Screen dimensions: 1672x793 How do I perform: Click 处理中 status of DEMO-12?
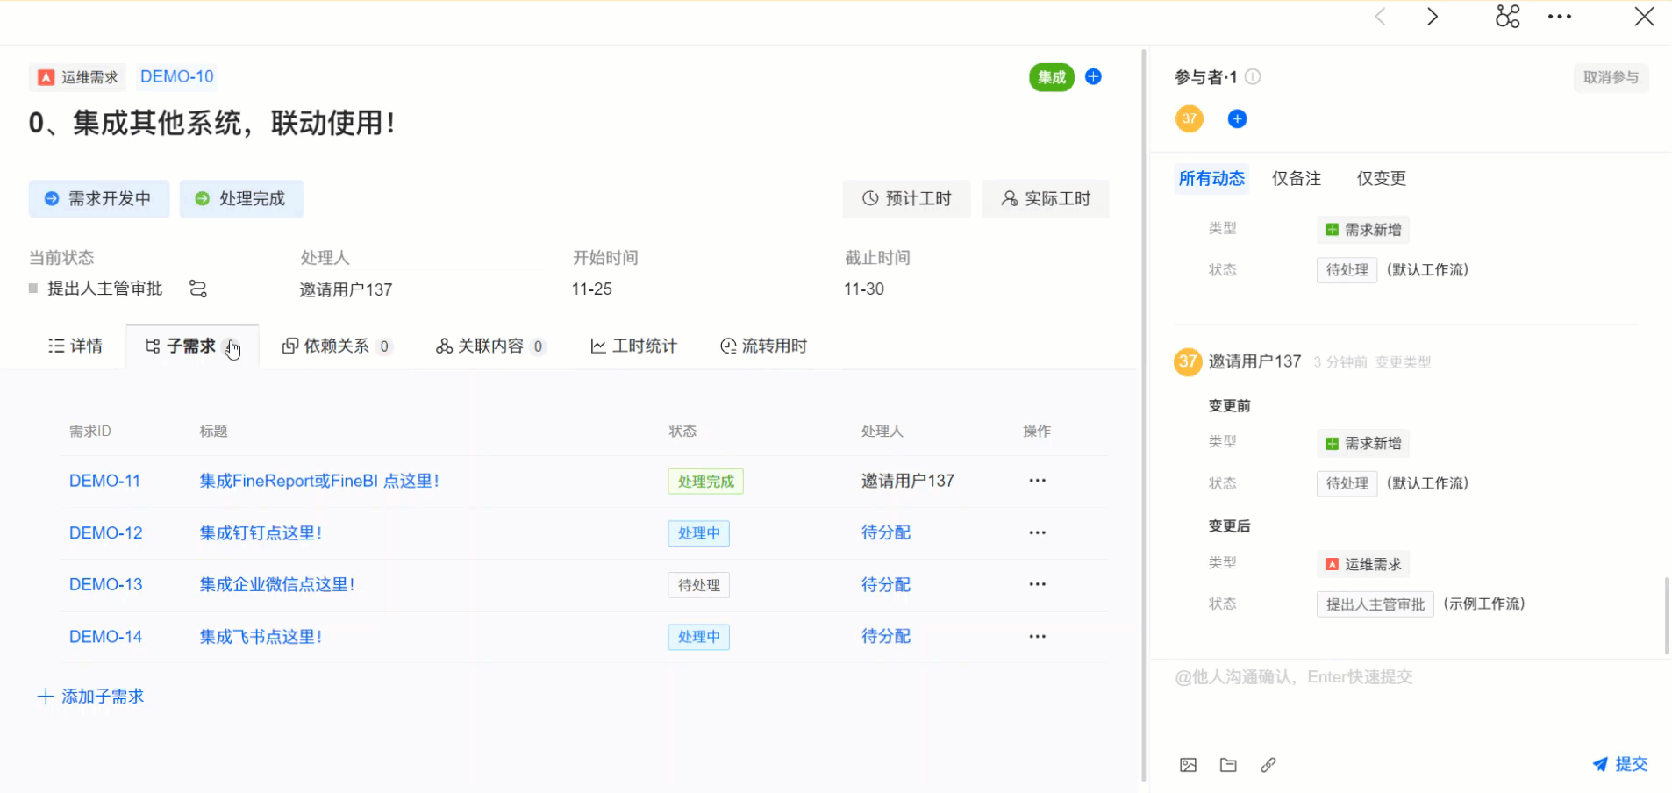698,533
